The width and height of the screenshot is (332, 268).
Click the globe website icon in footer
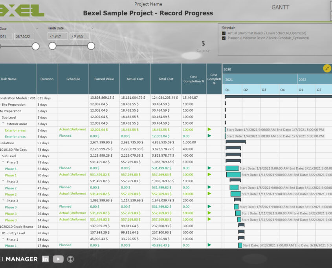(x=70, y=259)
